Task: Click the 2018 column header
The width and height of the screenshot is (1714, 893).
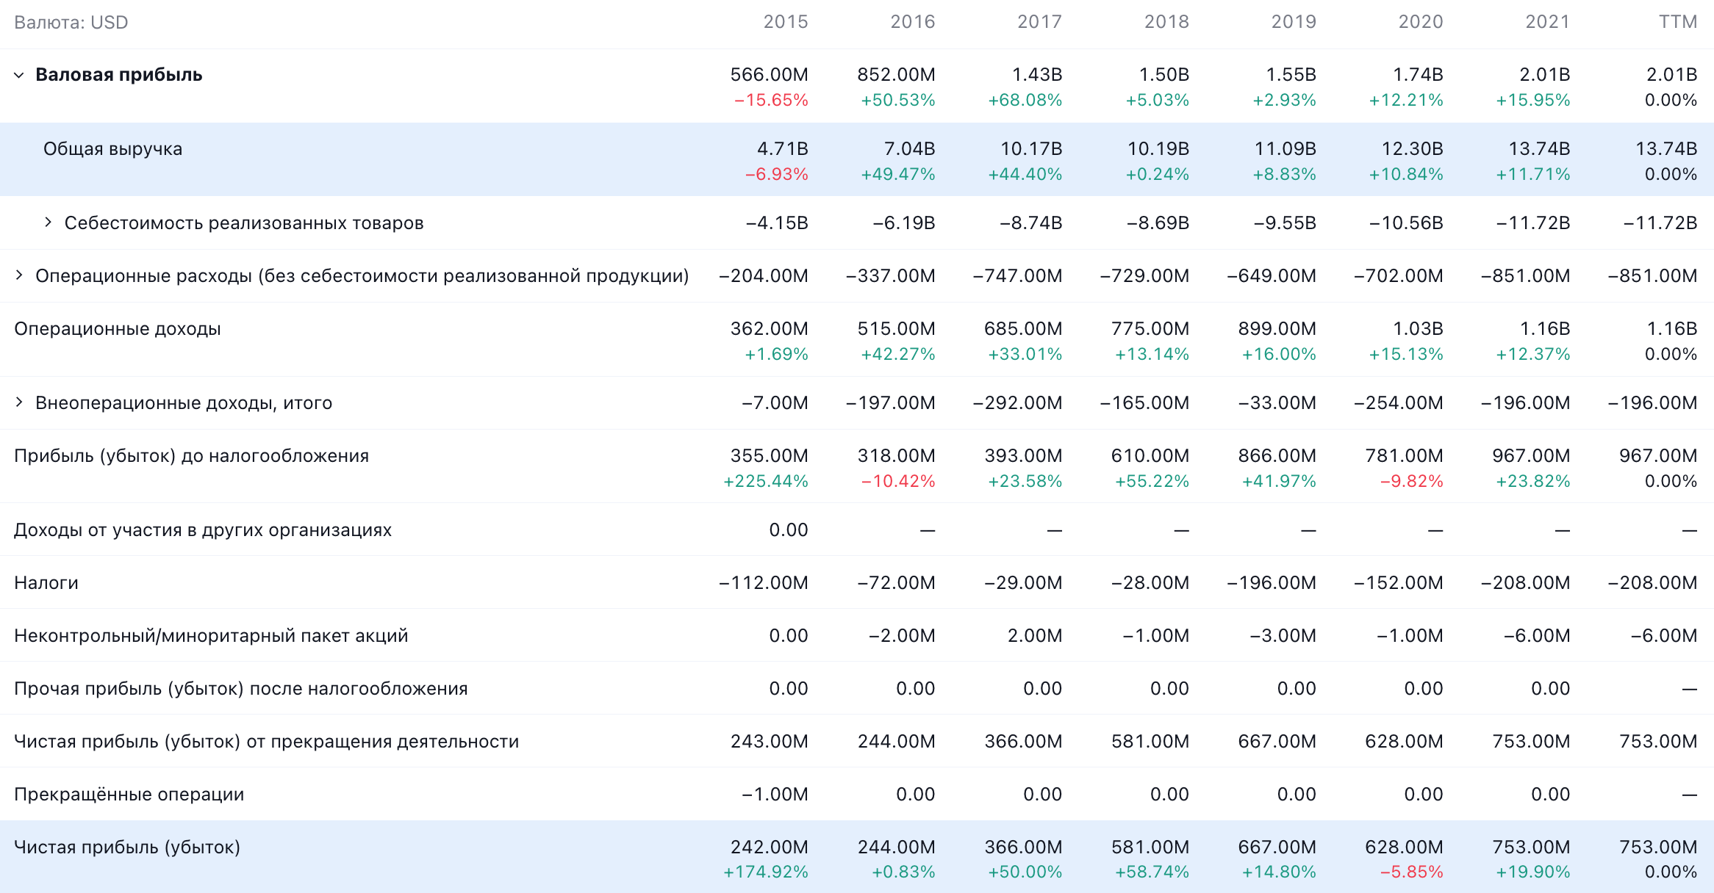Action: [x=1167, y=22]
